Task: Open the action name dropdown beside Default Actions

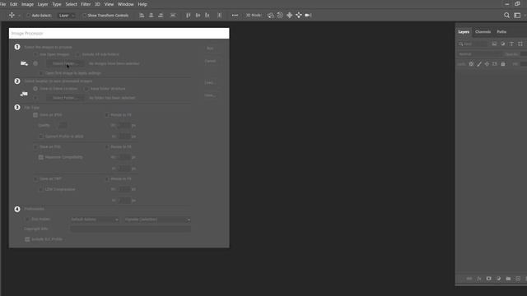Action: point(157,220)
